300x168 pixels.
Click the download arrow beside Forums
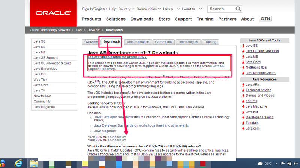tap(243, 101)
